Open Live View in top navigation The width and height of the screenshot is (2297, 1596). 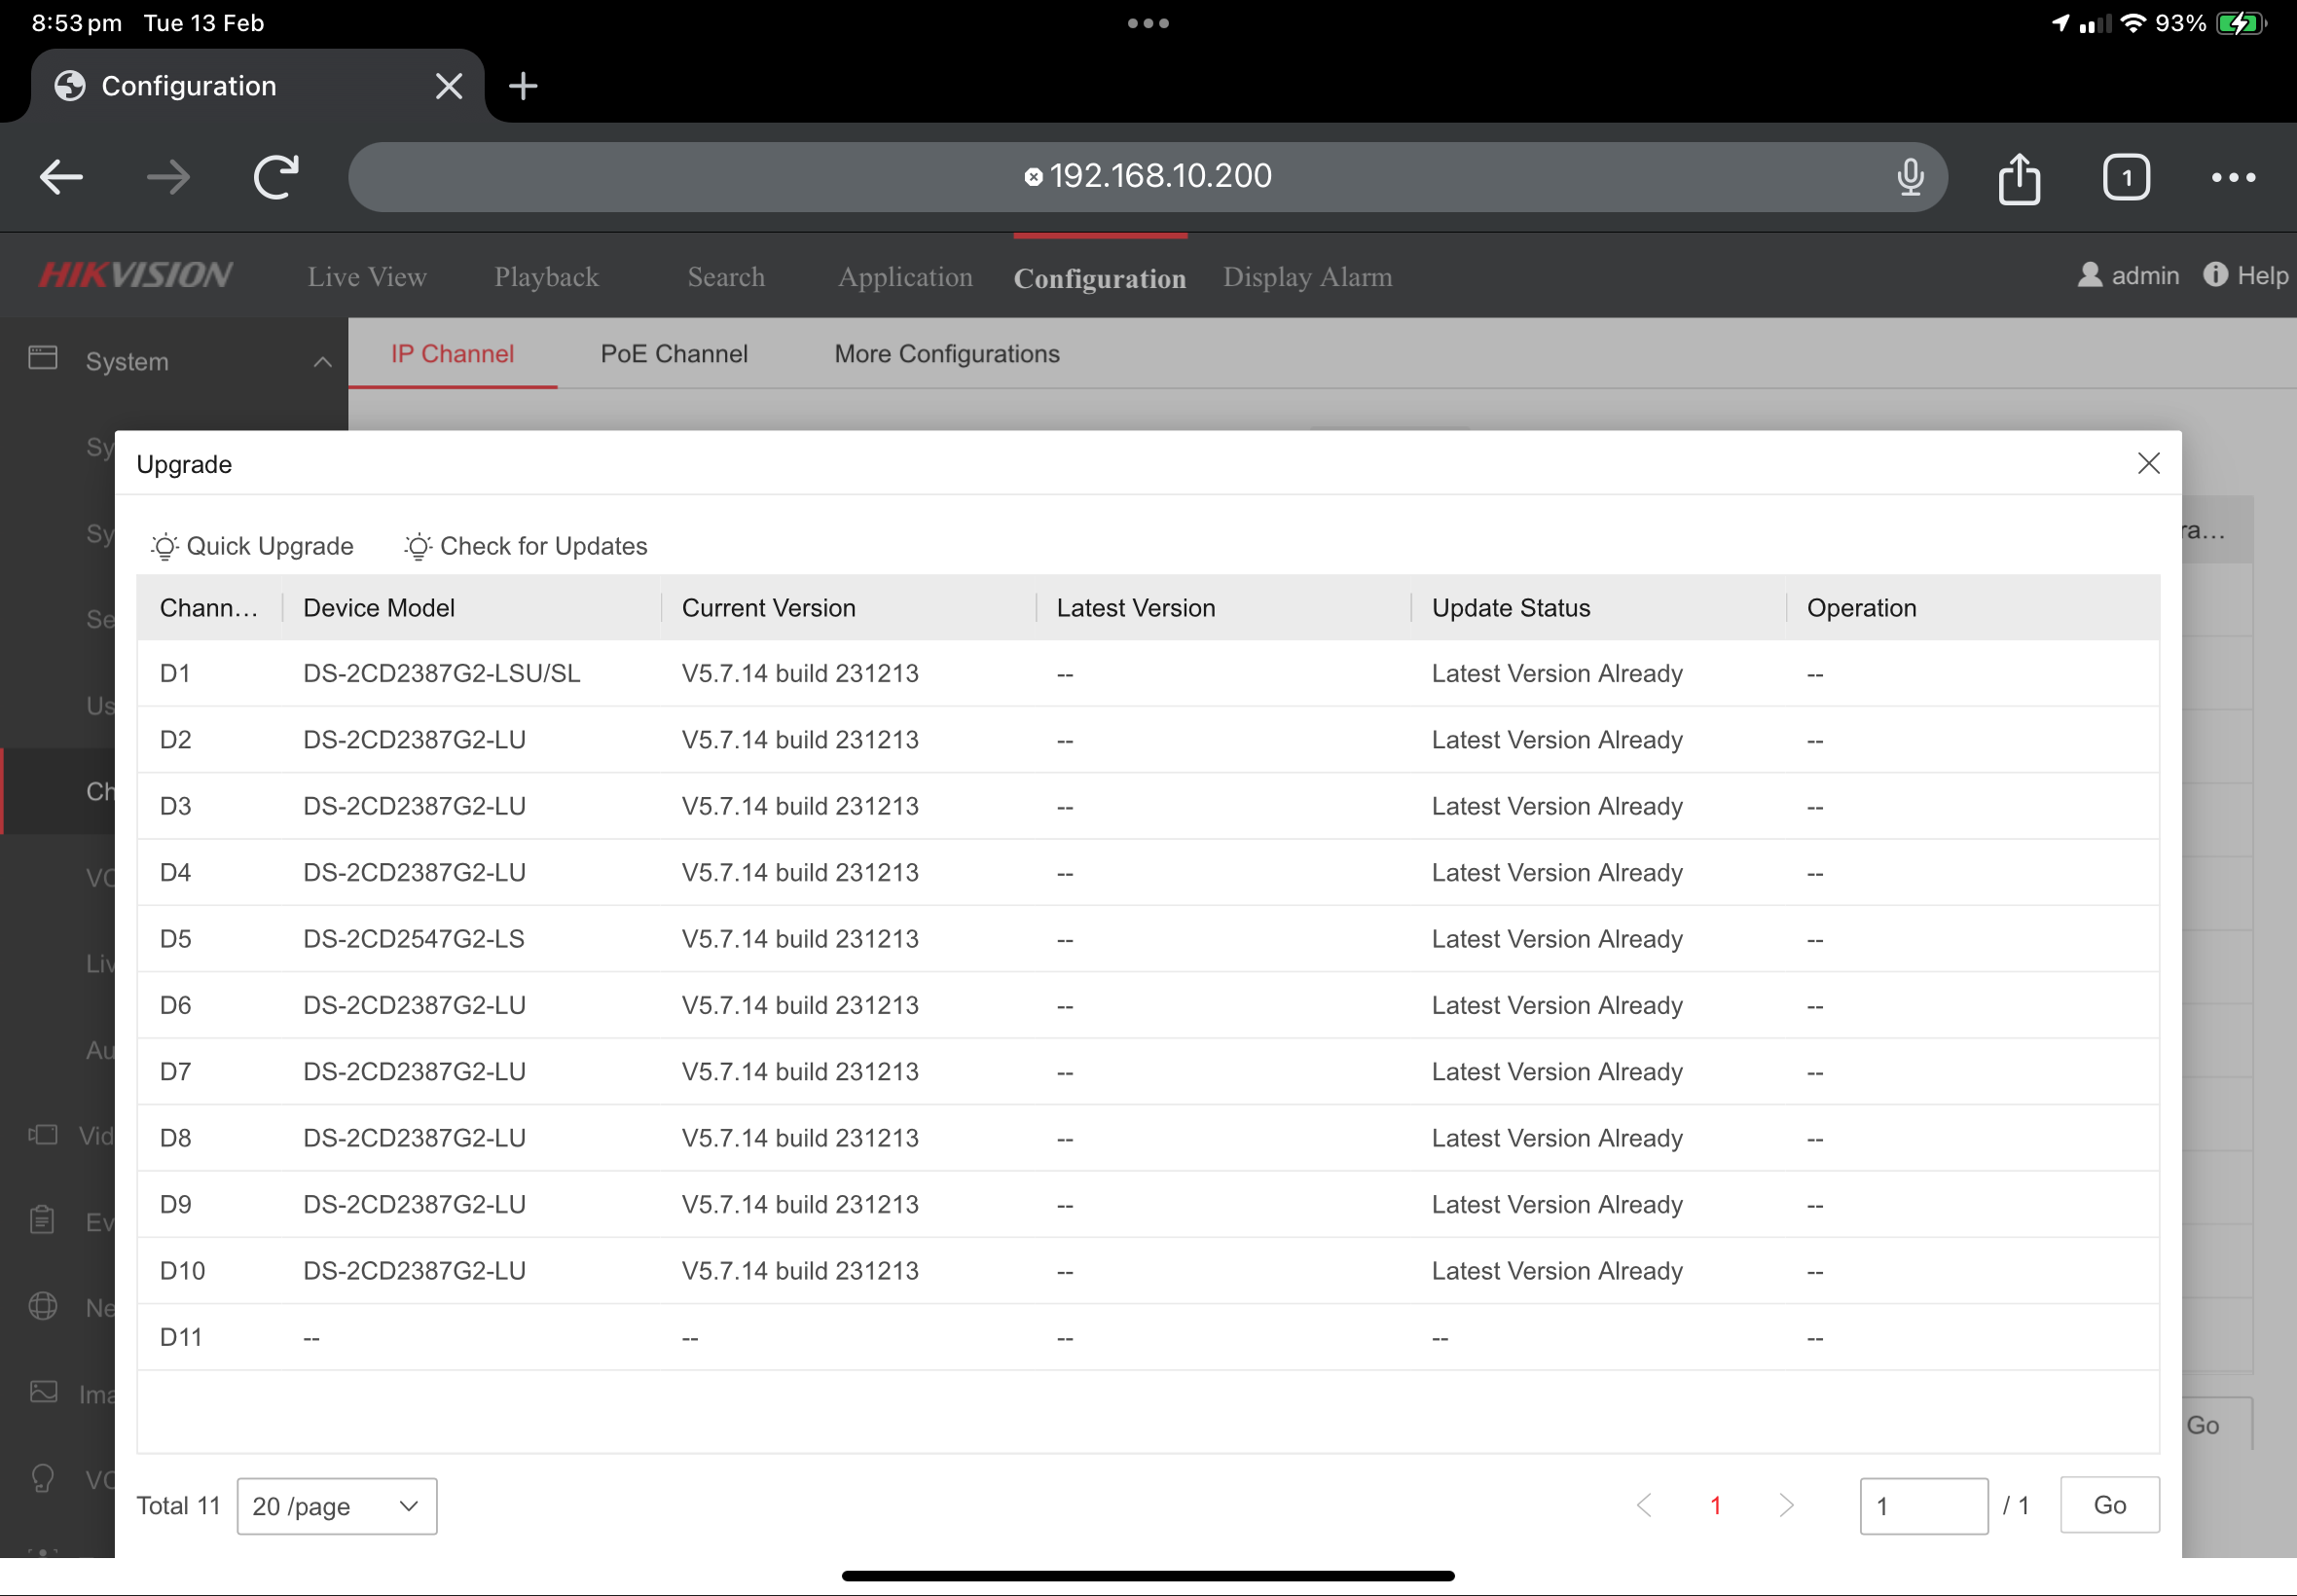[367, 277]
